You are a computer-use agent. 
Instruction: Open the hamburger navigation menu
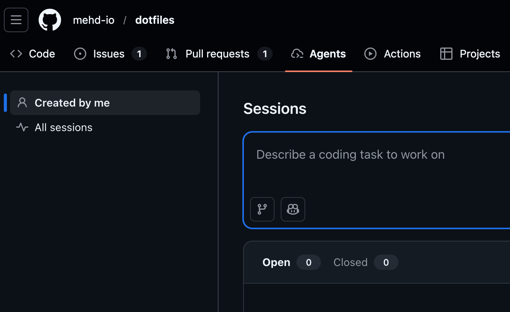(x=16, y=20)
